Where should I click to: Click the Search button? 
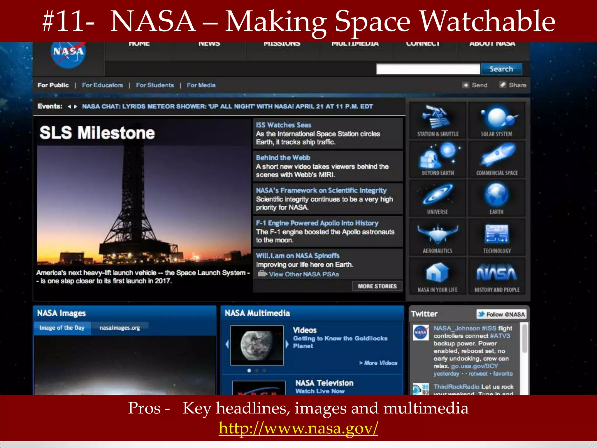point(501,69)
